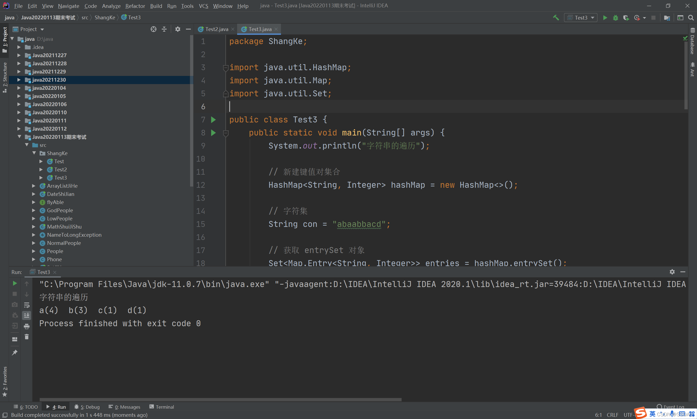Expand the java20211230 module
Screen dimensions: 697x419
click(19, 80)
